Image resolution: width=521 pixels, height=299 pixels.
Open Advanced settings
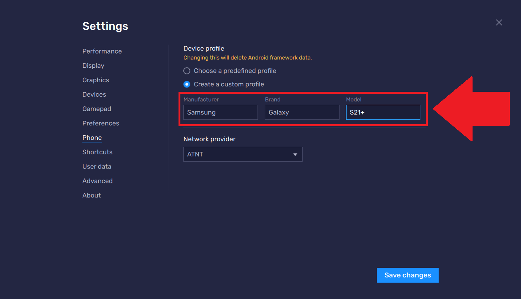click(x=97, y=181)
